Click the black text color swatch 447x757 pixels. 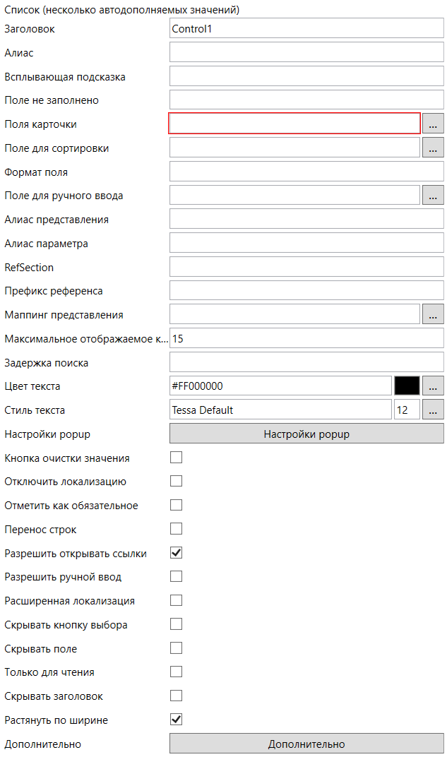407,386
